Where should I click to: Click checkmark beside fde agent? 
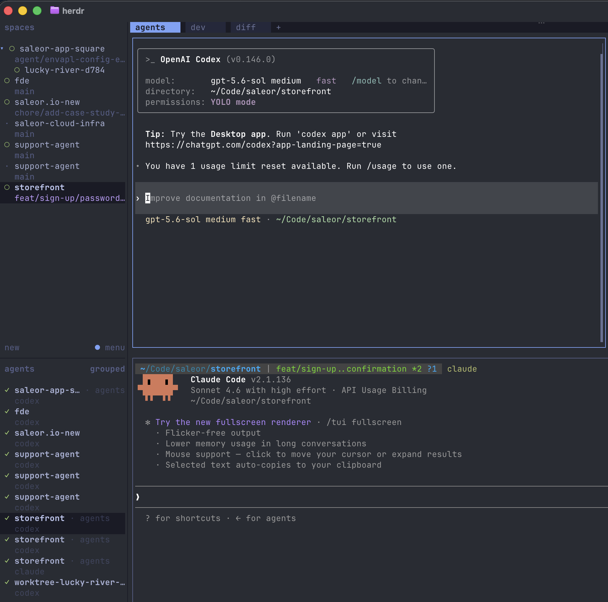(x=7, y=411)
